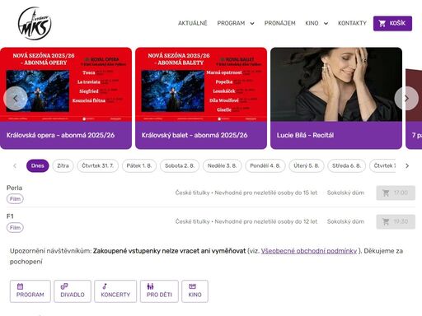Click the MKS logo
Screen dimensions: 422x316
(x=35, y=23)
